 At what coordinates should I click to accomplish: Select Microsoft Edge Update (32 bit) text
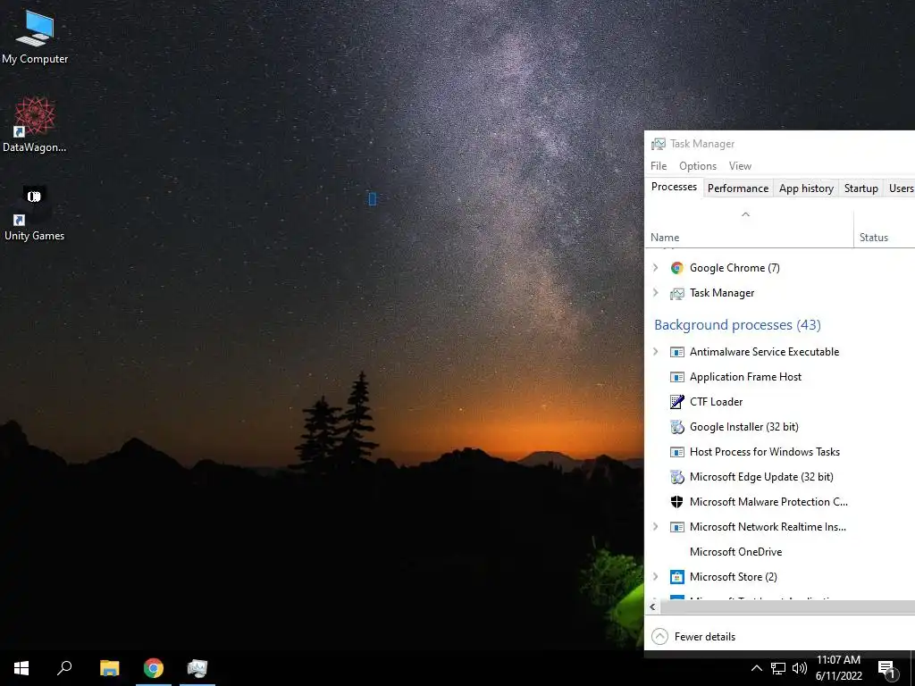(761, 477)
